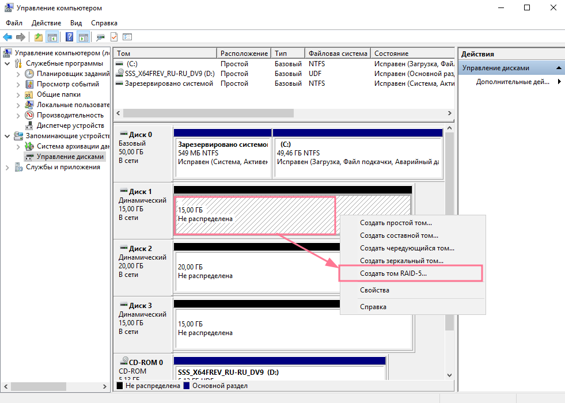Open Event Viewer (Просмотр событий) node
Viewport: 565px width, 403px height.
pos(67,84)
